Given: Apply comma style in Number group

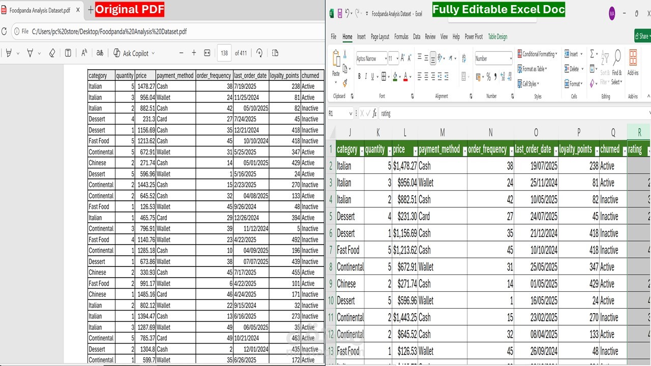Looking at the screenshot, I should 495,77.
